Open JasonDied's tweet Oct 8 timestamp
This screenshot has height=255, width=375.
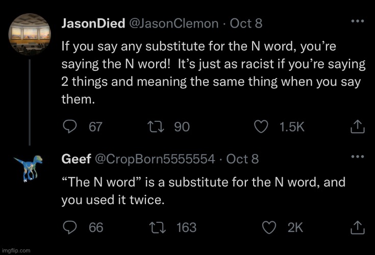[246, 23]
